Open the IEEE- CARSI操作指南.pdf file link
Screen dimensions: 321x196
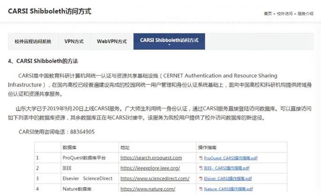(x=227, y=168)
